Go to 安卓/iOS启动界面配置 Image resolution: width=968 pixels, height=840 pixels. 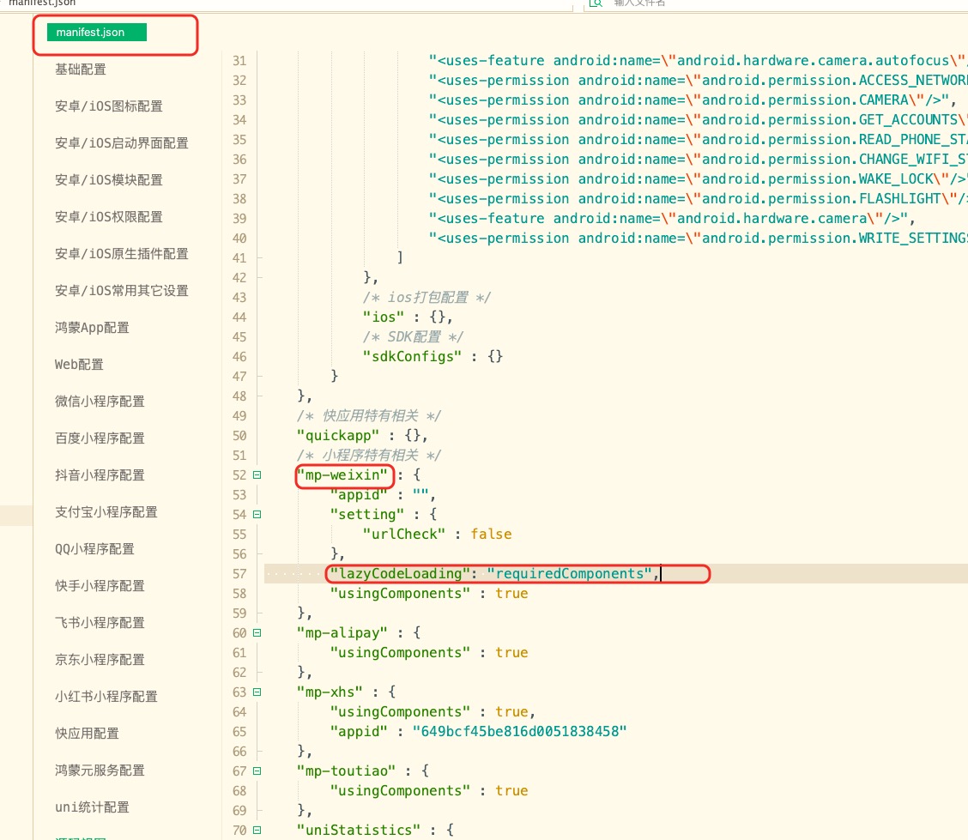121,143
